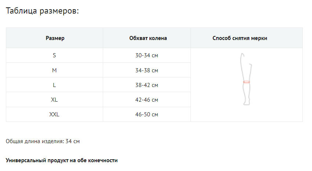Click the "Способ снятия мерки" header
This screenshot has height=171, width=312.
tap(240, 38)
